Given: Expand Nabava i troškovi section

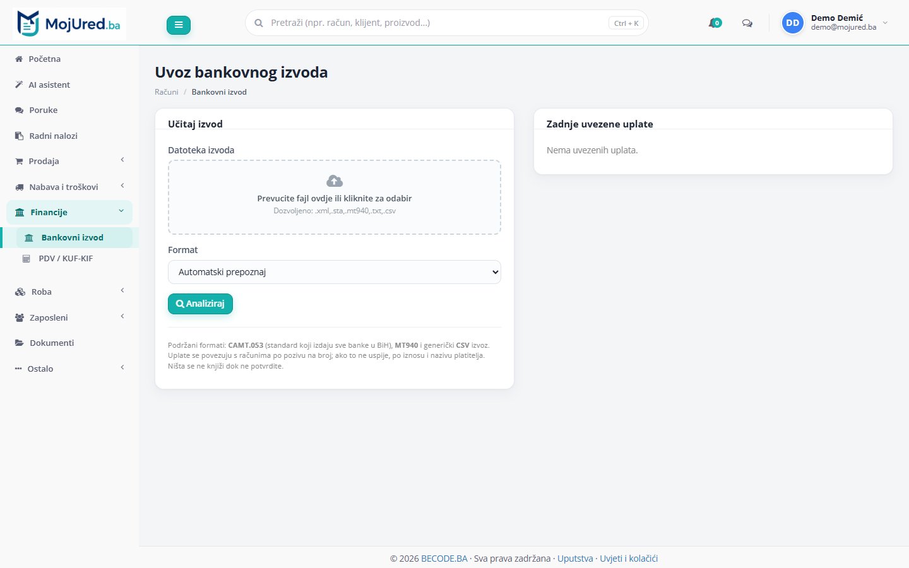Looking at the screenshot, I should coord(69,187).
